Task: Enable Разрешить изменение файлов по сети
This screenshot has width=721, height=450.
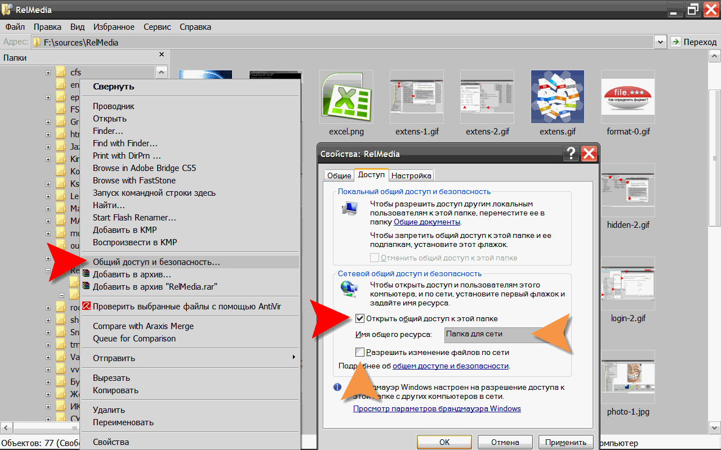Action: pos(360,353)
